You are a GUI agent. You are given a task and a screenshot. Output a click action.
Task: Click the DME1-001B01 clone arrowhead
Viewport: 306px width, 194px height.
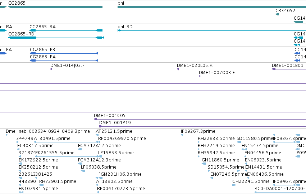click(274, 69)
